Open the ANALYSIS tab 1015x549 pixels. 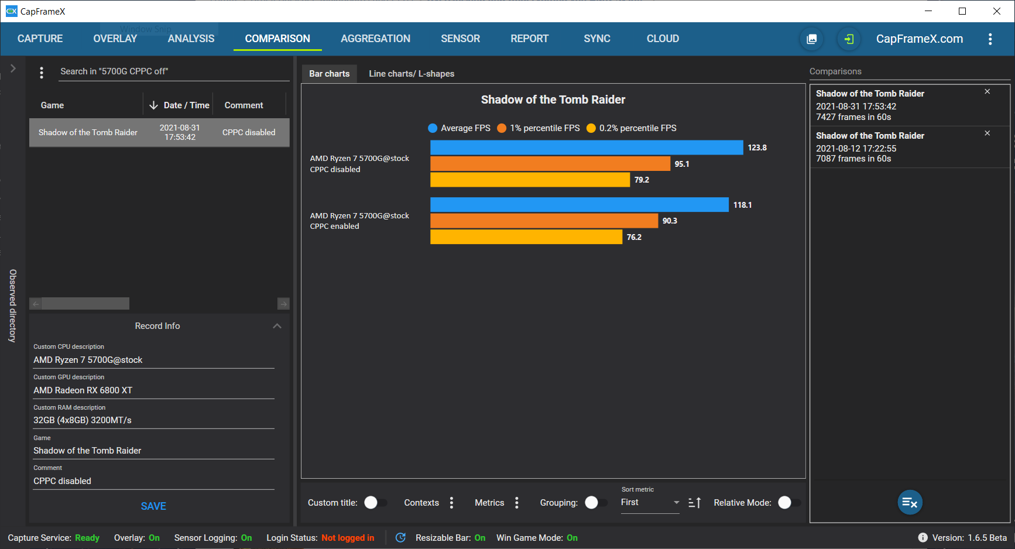[x=191, y=39]
